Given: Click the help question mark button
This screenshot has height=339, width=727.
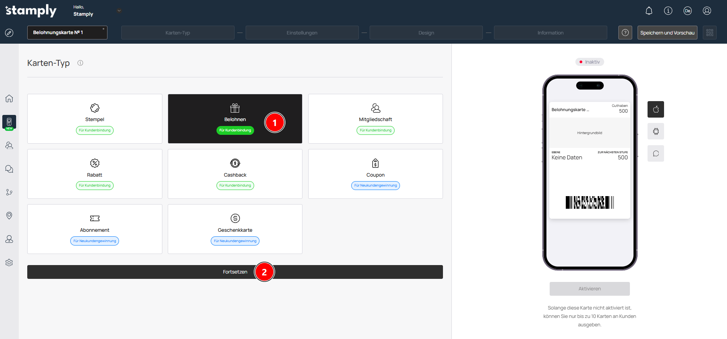Looking at the screenshot, I should pyautogui.click(x=625, y=33).
